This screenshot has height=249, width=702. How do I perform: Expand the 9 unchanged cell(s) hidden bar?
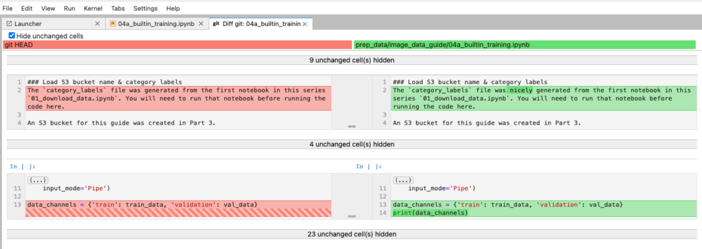[351, 60]
